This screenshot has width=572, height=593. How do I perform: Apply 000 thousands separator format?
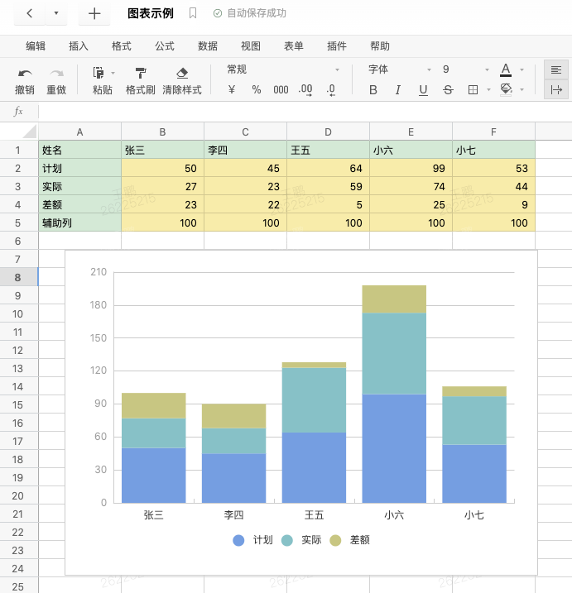(x=281, y=89)
